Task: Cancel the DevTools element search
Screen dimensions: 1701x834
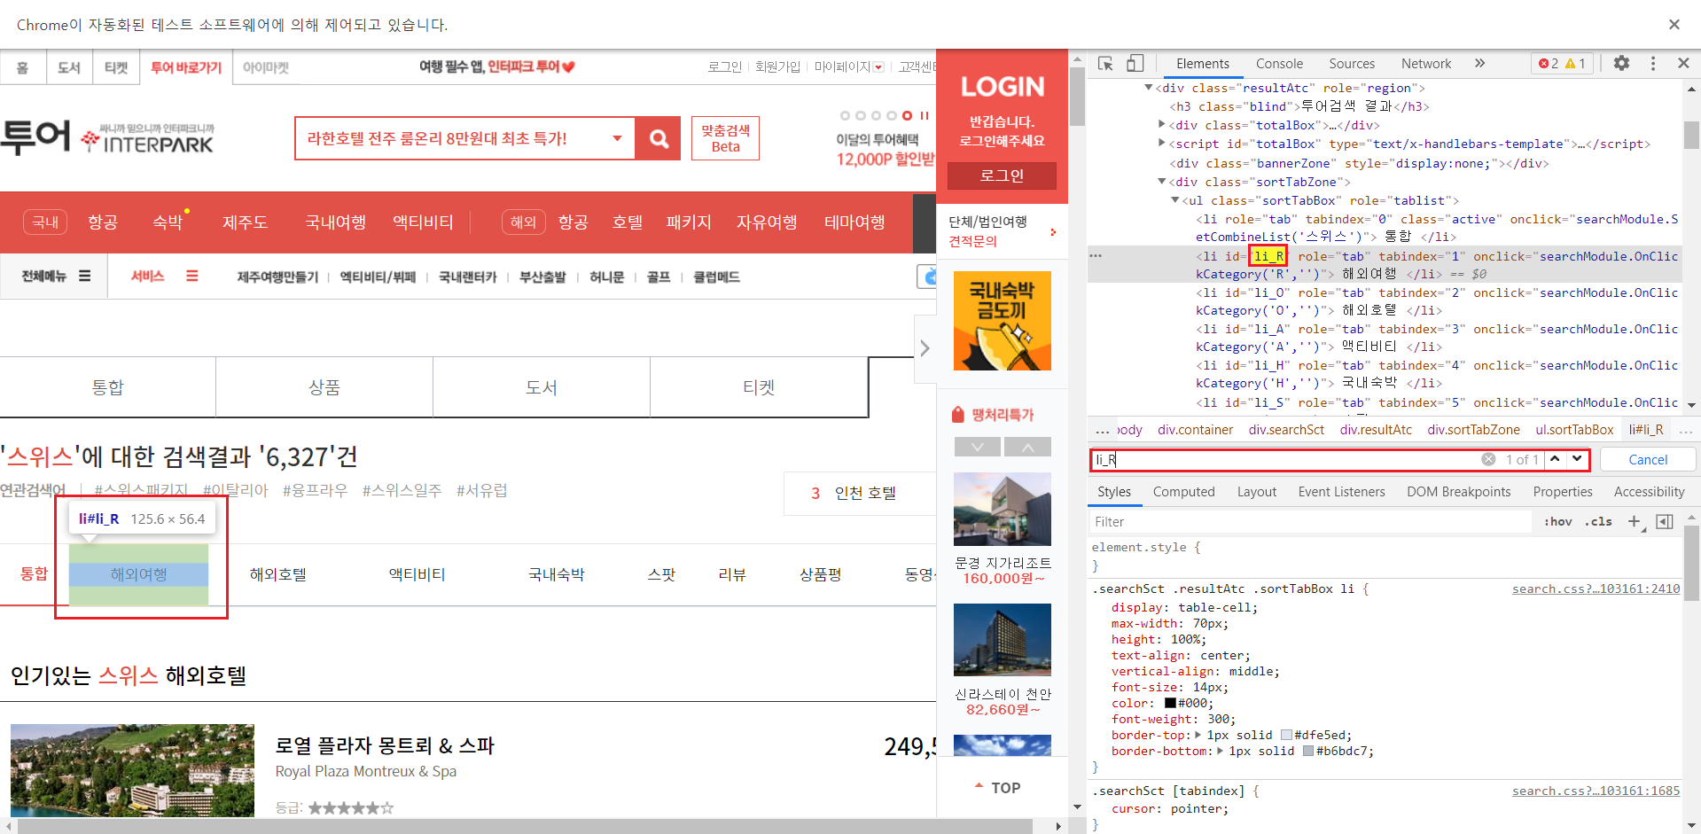Action: point(1648,459)
